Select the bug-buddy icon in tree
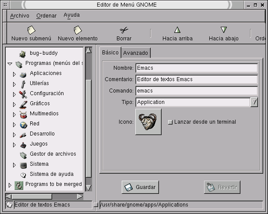 tap(23, 54)
